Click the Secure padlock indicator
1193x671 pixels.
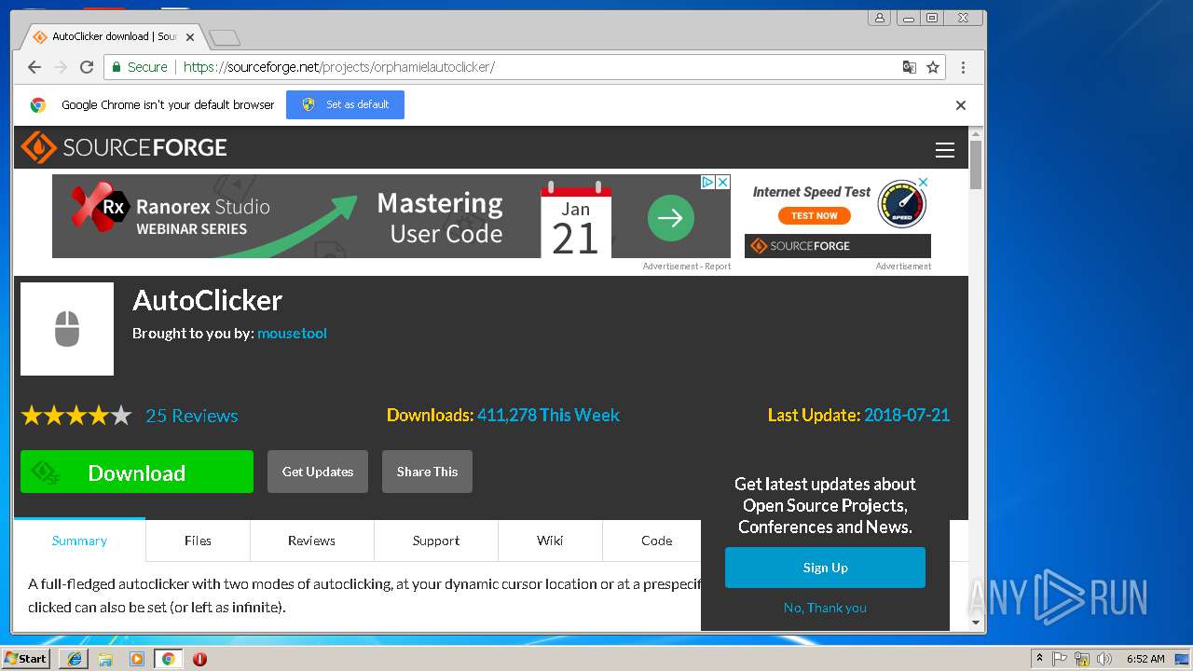click(138, 67)
